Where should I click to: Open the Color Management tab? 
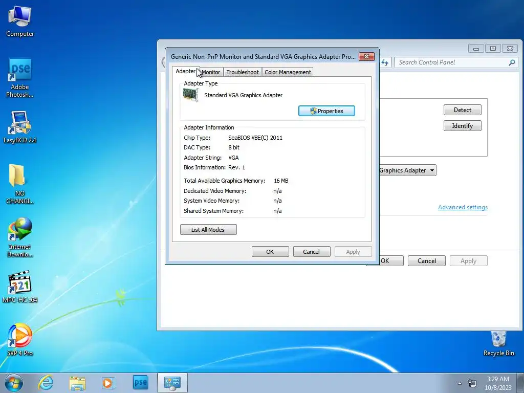coord(288,72)
